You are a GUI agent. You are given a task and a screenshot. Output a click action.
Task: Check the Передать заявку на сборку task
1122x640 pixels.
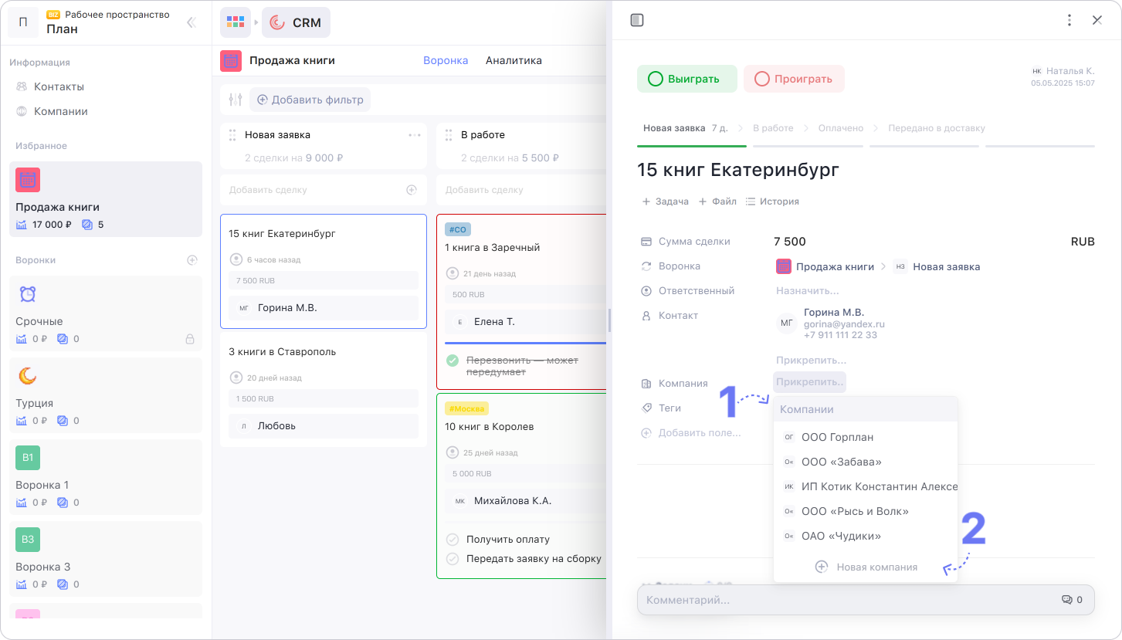[x=453, y=559]
